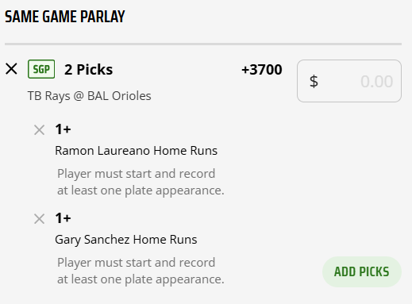Screen dimensions: 412x304
Task: Focus the wager amount input box
Action: click(349, 81)
